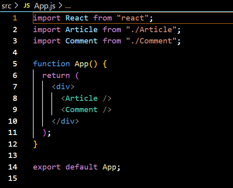The image size is (233, 188).
Task: Click the JS file icon in breadcrumb
Action: 27,6
